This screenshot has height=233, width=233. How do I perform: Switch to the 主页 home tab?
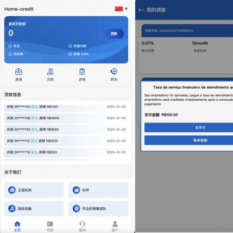pos(17,226)
